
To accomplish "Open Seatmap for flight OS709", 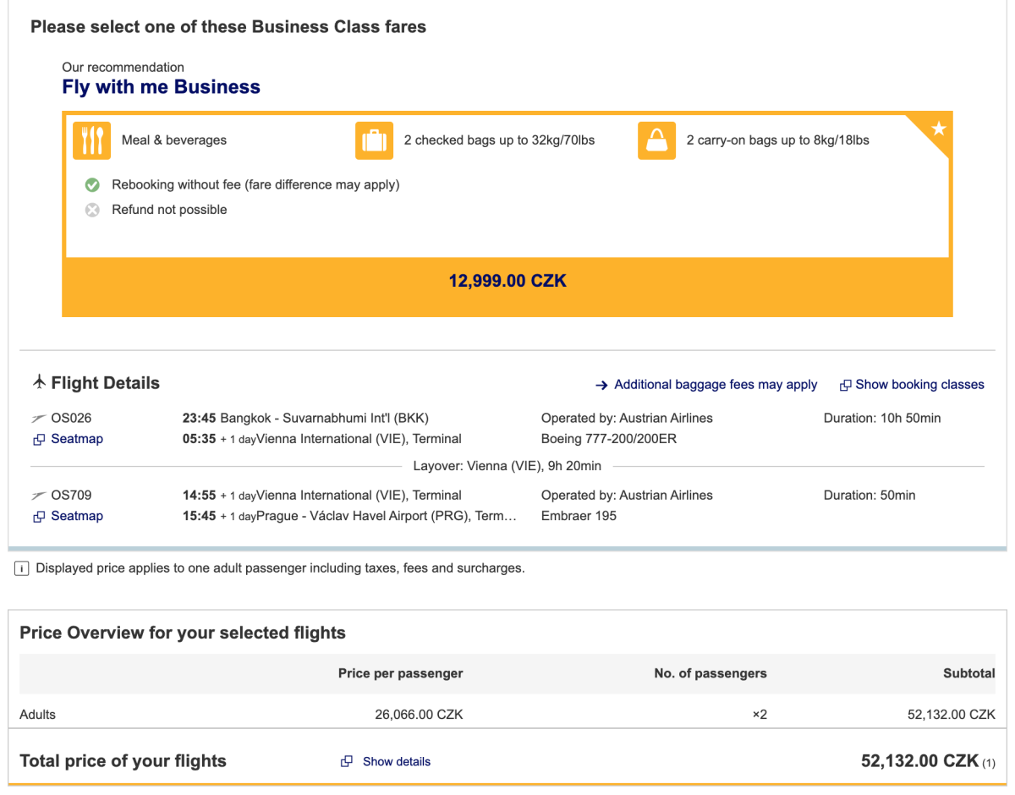I will 76,516.
